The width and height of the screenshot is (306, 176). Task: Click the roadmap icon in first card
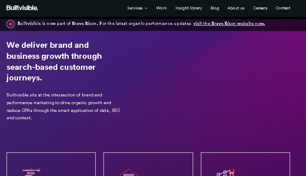(31, 172)
